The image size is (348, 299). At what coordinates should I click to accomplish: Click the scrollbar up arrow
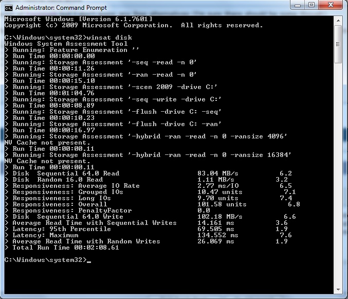[338, 21]
